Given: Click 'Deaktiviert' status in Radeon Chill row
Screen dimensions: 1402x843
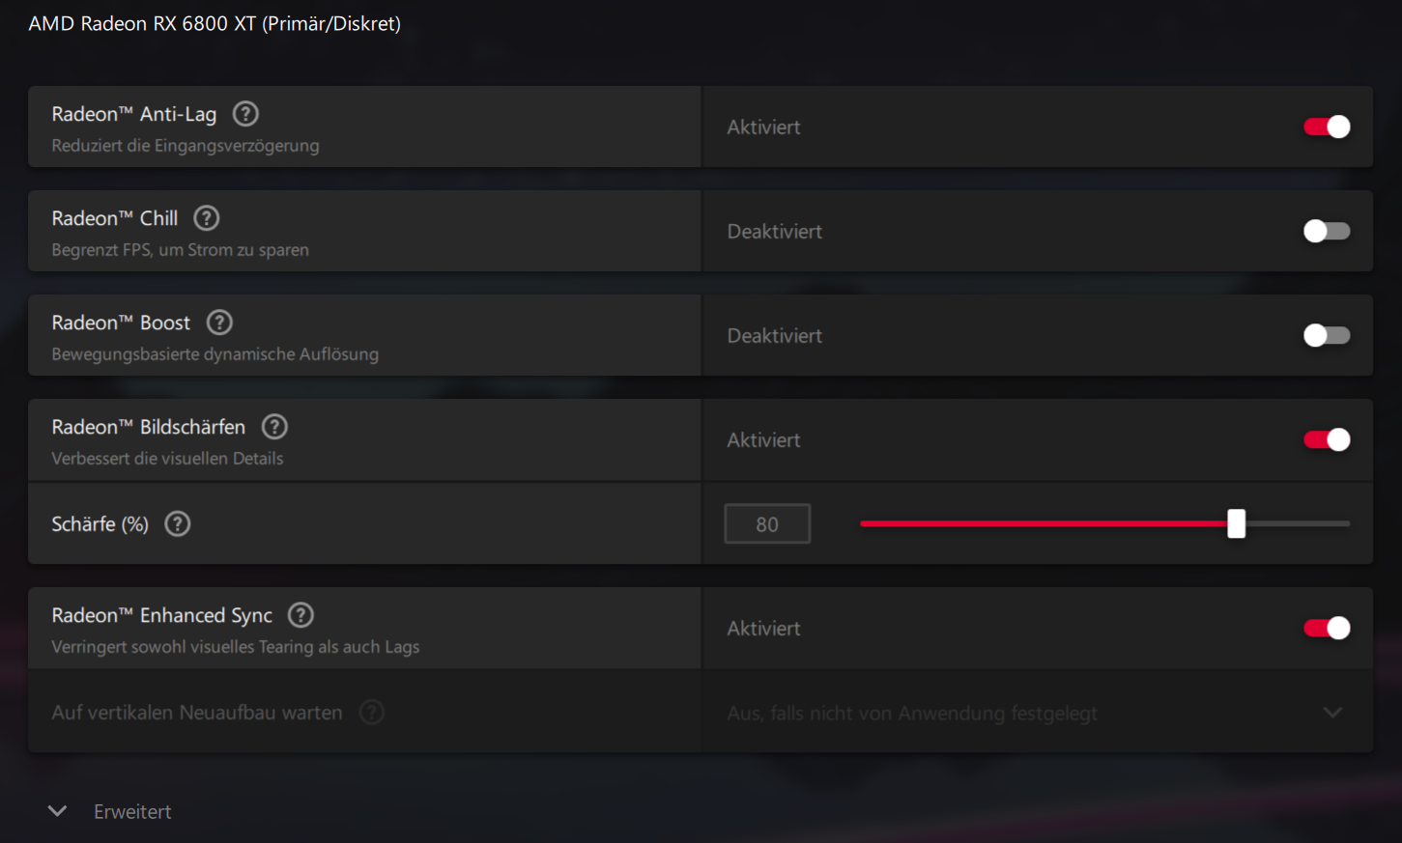Looking at the screenshot, I should (x=775, y=232).
